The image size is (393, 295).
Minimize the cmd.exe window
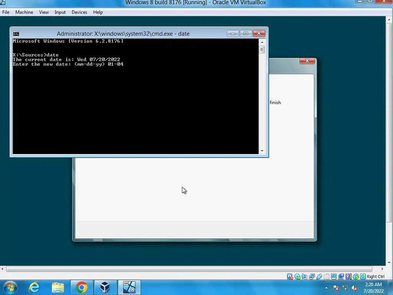click(x=233, y=33)
